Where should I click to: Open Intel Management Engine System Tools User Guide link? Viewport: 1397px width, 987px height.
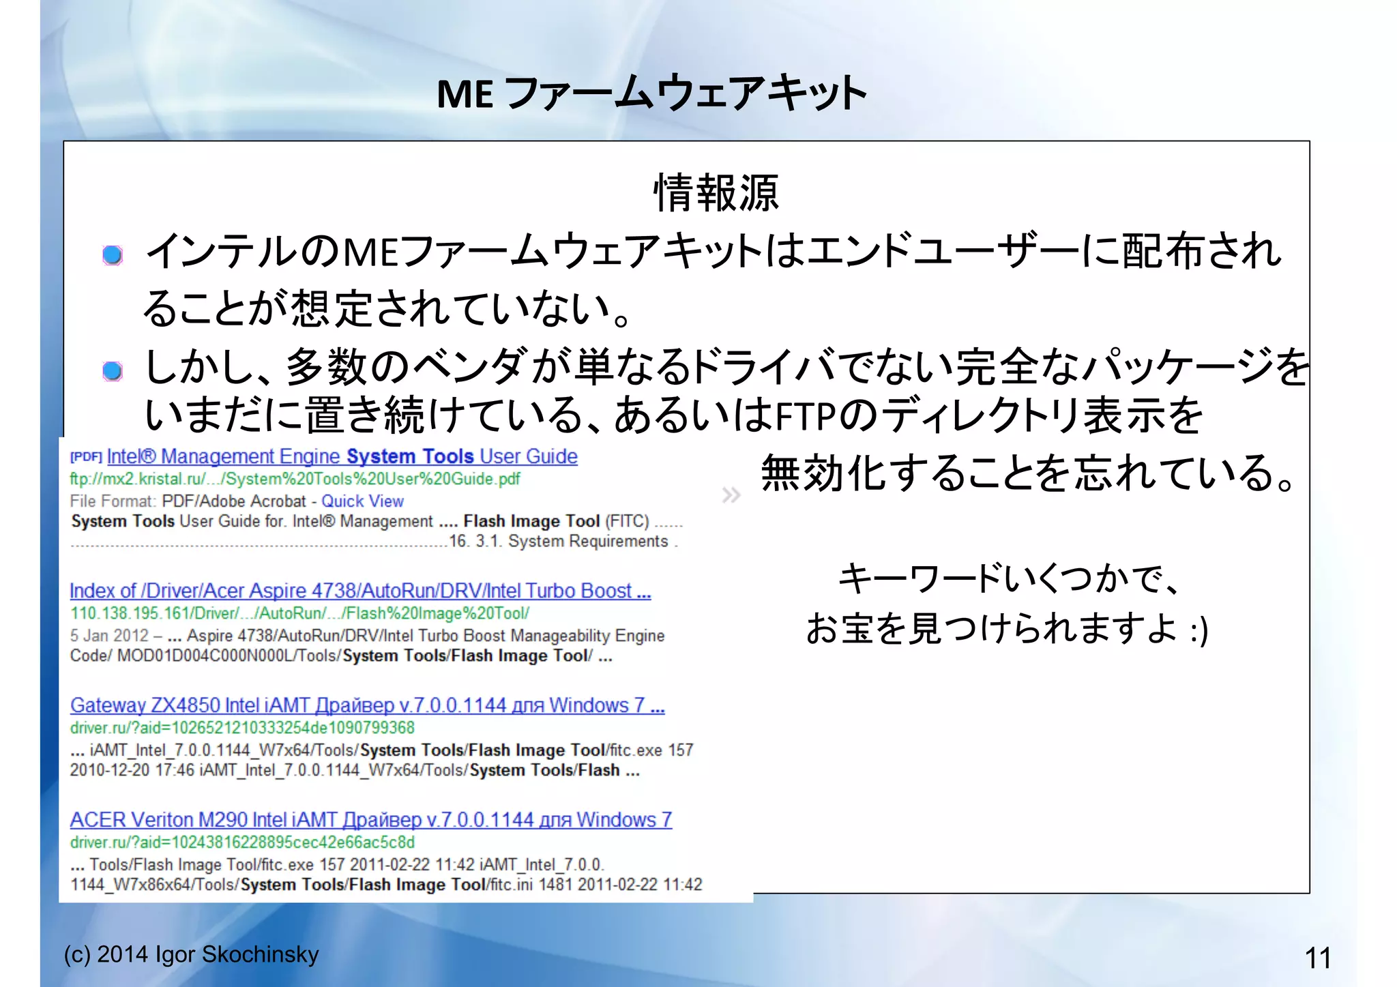tap(342, 456)
